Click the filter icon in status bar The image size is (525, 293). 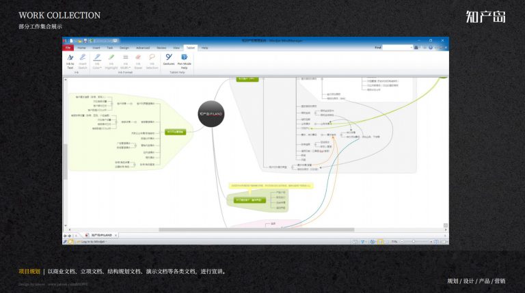[362, 242]
